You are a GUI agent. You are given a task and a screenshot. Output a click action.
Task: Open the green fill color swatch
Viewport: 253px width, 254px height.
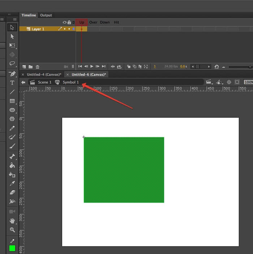(x=12, y=248)
